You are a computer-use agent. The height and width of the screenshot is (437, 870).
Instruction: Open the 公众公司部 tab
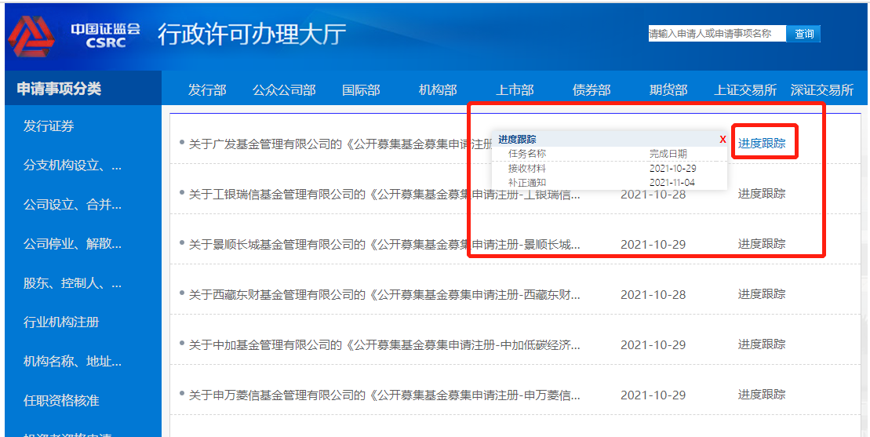point(284,90)
